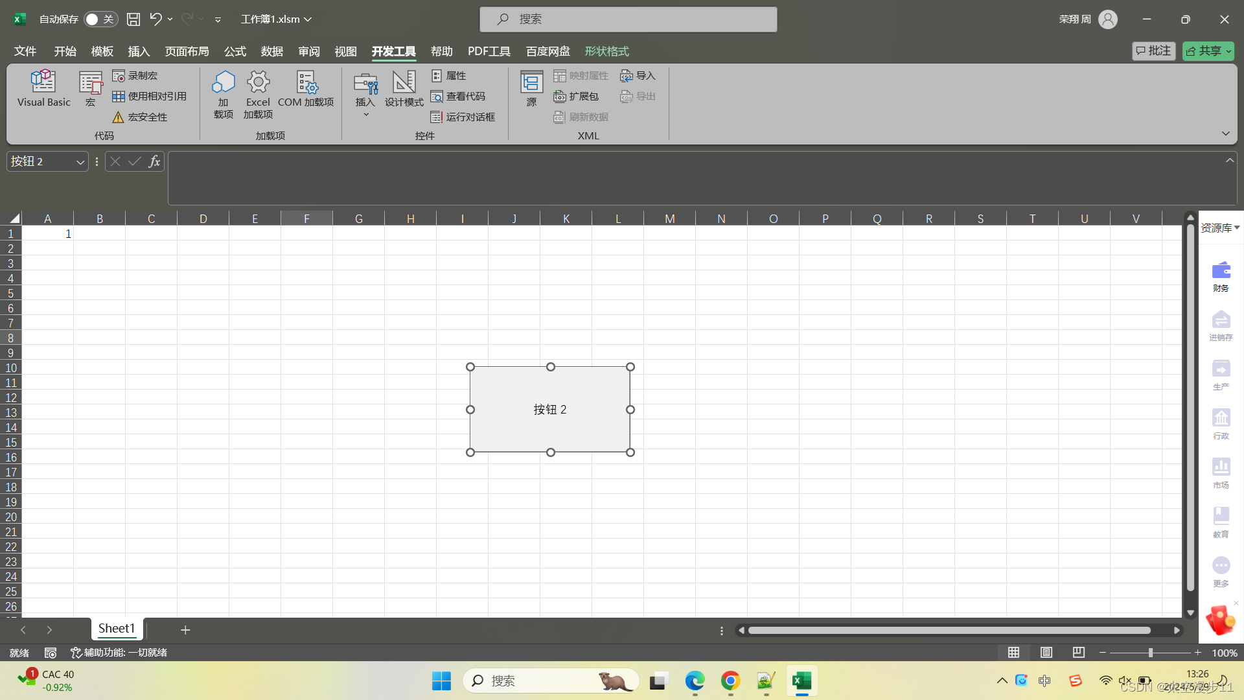Switch to the 公式 ribbon tab
The image size is (1244, 700).
coord(235,51)
